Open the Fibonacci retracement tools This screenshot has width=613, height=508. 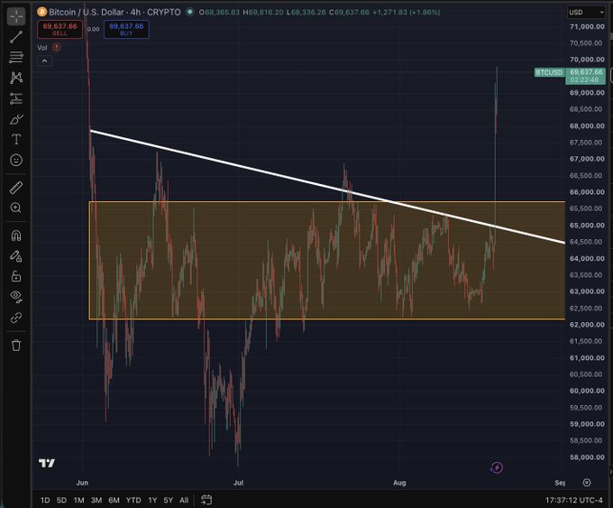click(x=16, y=57)
